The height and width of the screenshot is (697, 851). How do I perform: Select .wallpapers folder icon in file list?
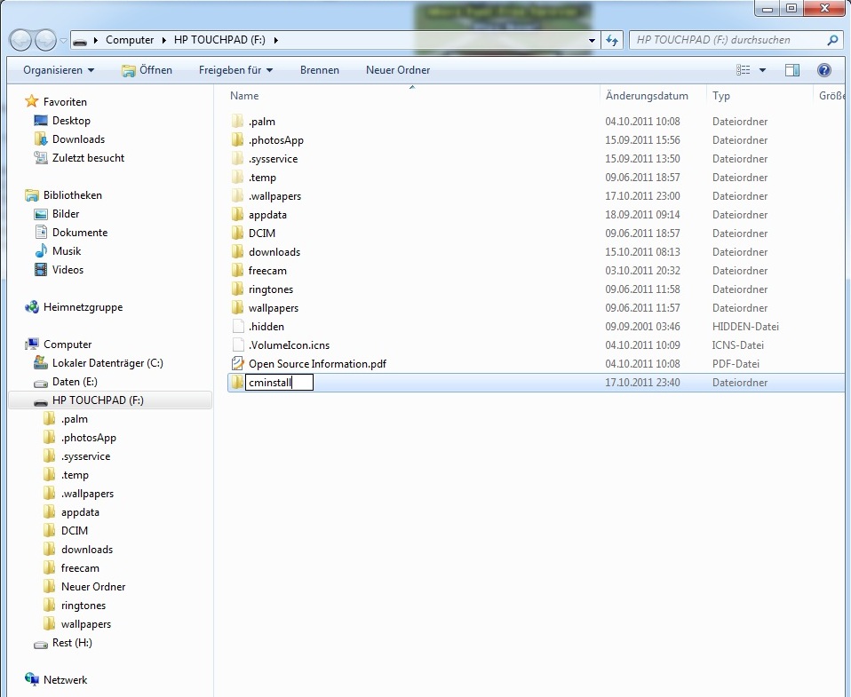[237, 196]
